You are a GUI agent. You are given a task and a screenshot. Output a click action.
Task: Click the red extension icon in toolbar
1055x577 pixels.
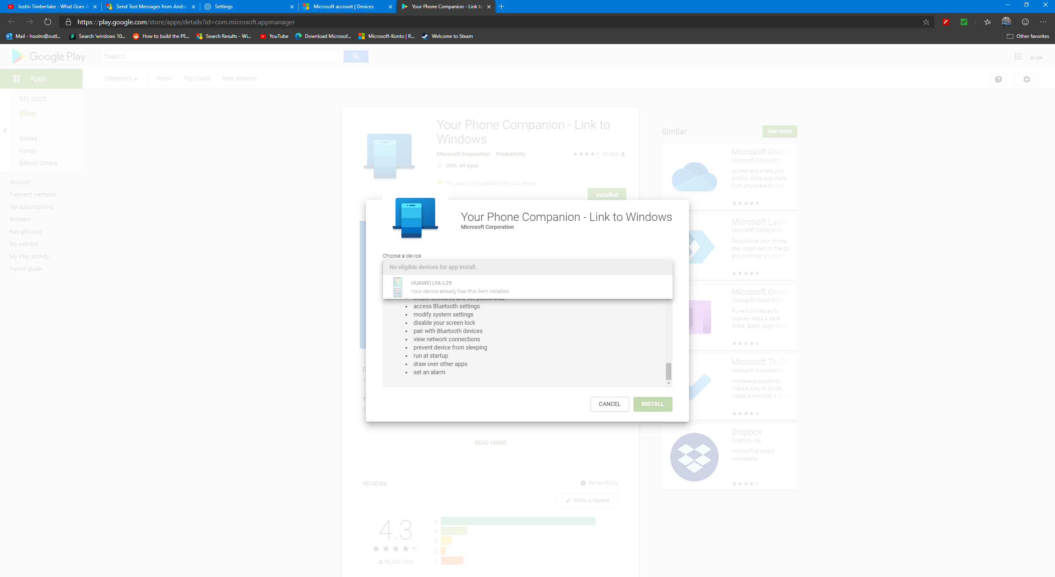946,22
